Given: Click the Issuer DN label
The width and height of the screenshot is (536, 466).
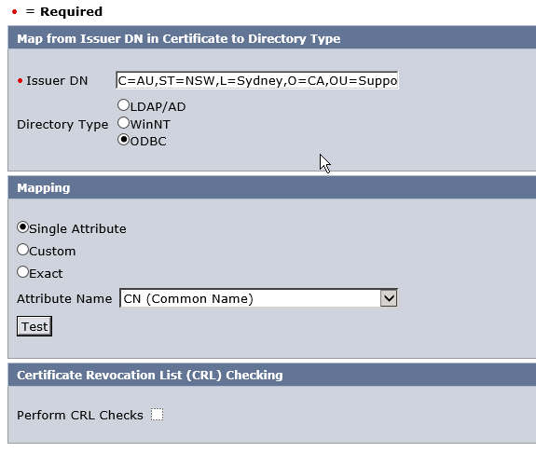Looking at the screenshot, I should 57,81.
